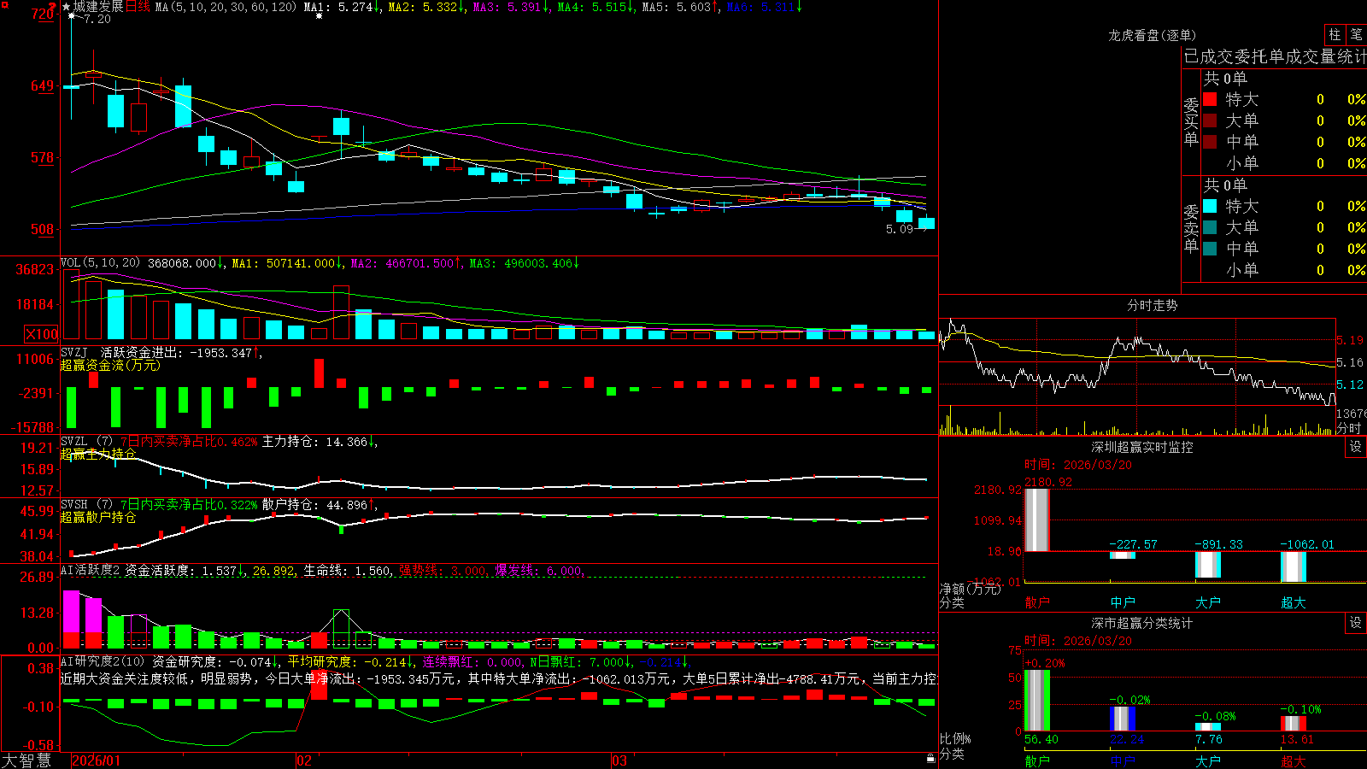Click the small red square icon at top-left corner
1367x769 pixels.
(x=4, y=4)
